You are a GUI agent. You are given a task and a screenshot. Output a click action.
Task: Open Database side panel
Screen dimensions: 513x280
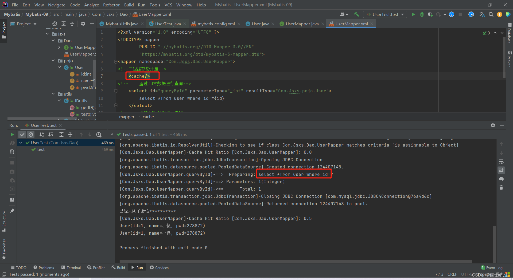coord(509,33)
